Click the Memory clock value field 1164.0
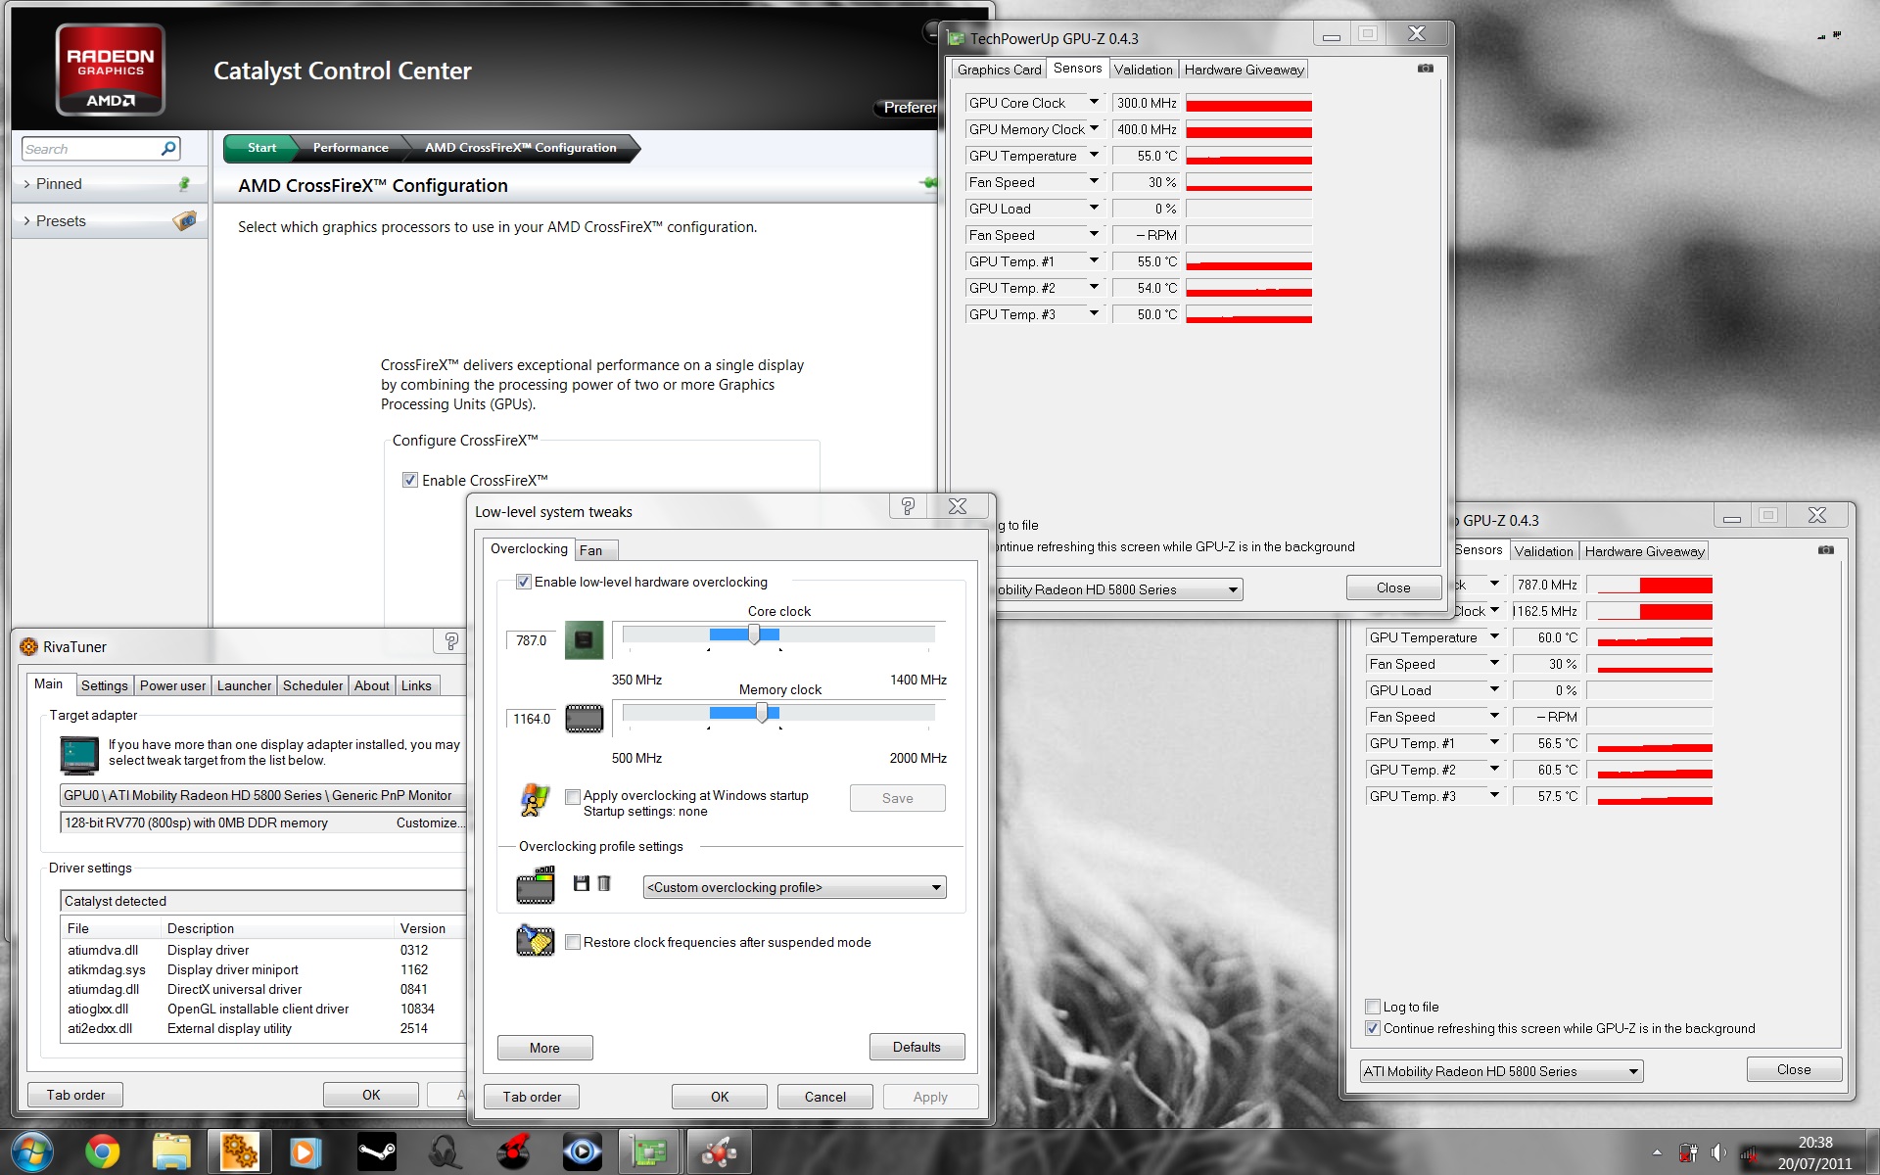 (531, 719)
